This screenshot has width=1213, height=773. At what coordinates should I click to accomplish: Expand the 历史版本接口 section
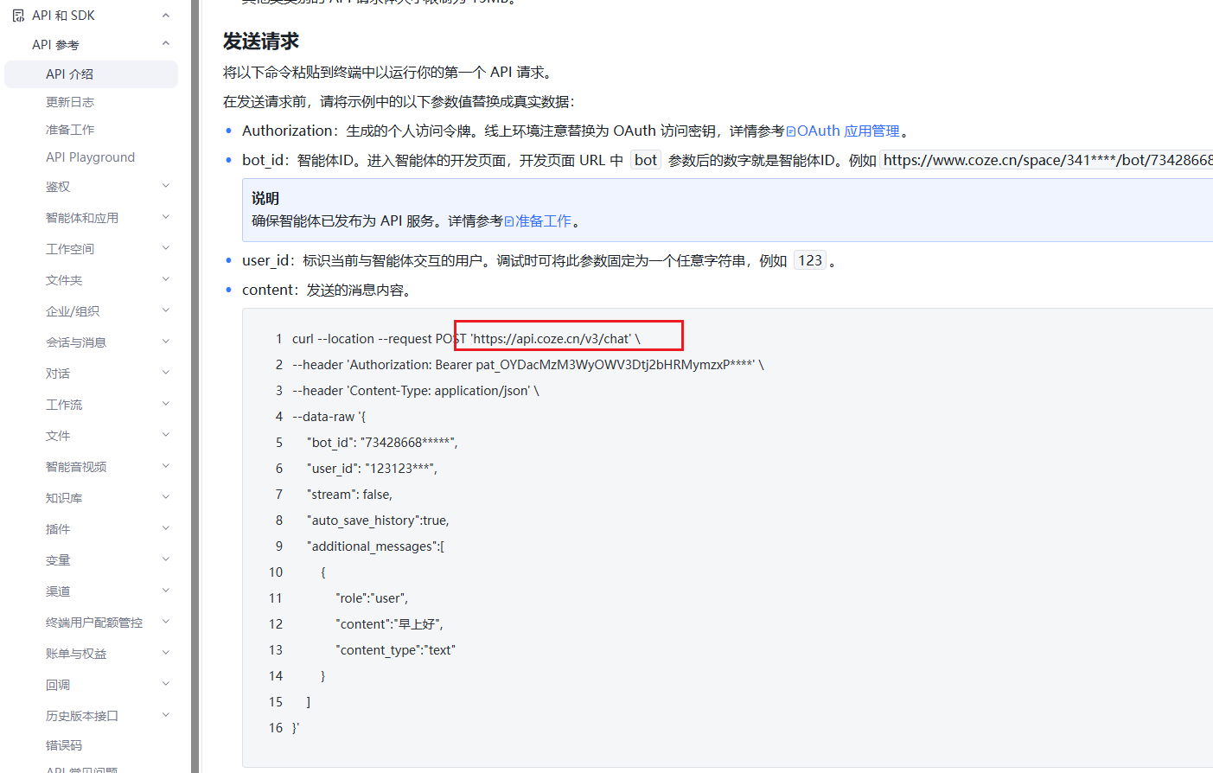pyautogui.click(x=166, y=715)
